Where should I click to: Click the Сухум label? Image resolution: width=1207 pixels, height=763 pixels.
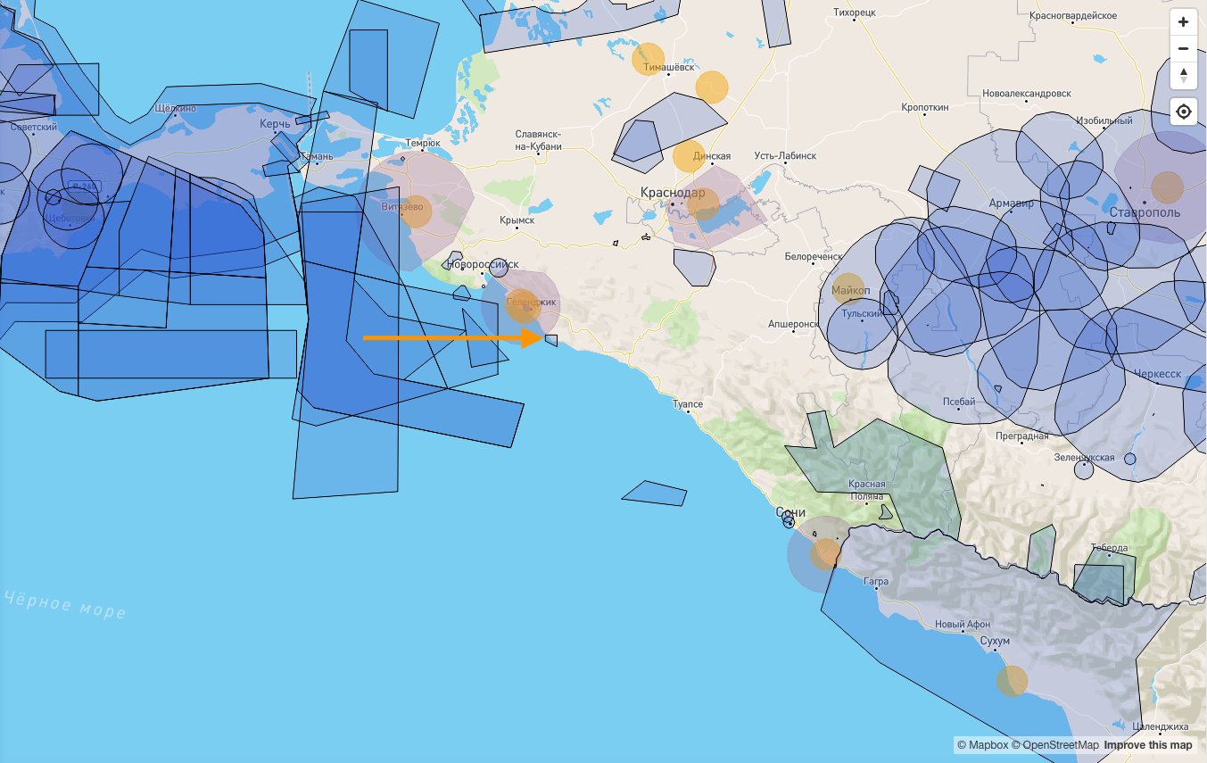pyautogui.click(x=995, y=641)
